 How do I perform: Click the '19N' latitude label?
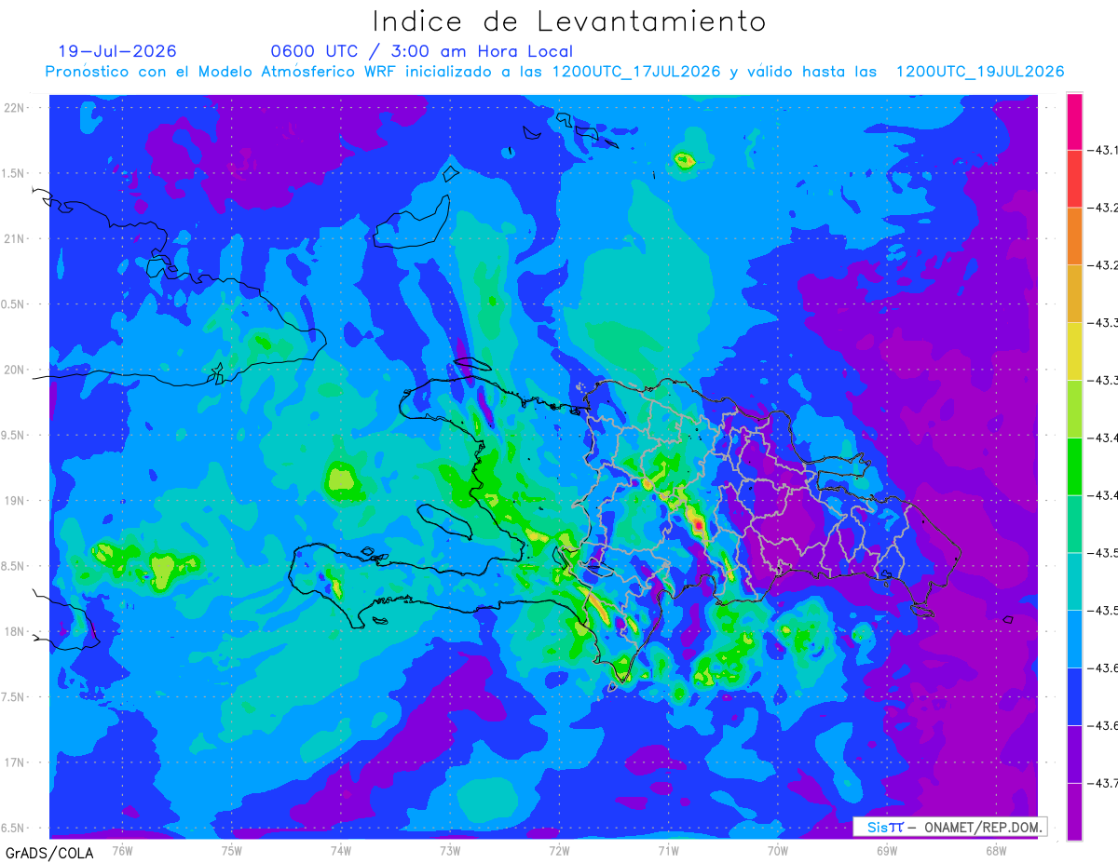click(x=16, y=501)
